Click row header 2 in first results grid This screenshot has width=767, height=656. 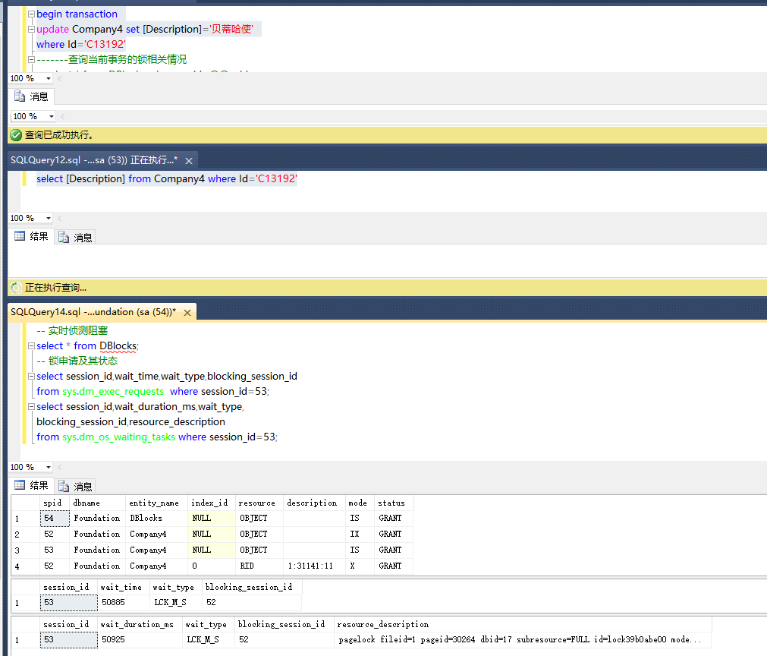25,535
